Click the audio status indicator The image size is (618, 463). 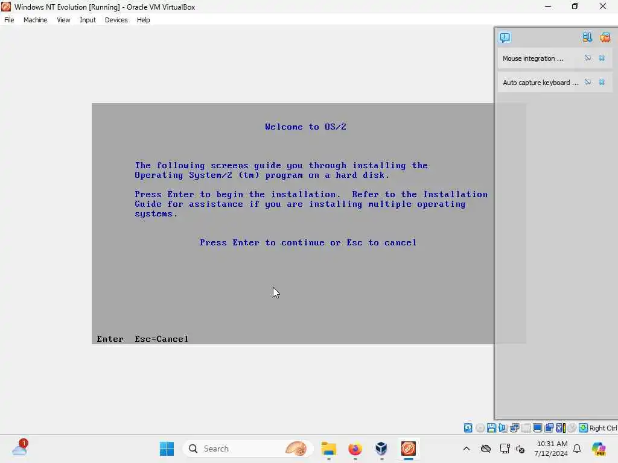click(503, 428)
